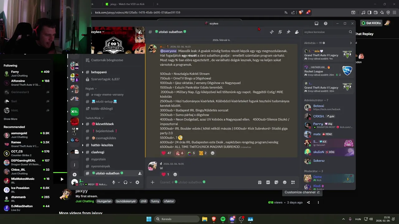Open the a-nagy-meme-verseny channel
399x224 pixels.
[113, 95]
